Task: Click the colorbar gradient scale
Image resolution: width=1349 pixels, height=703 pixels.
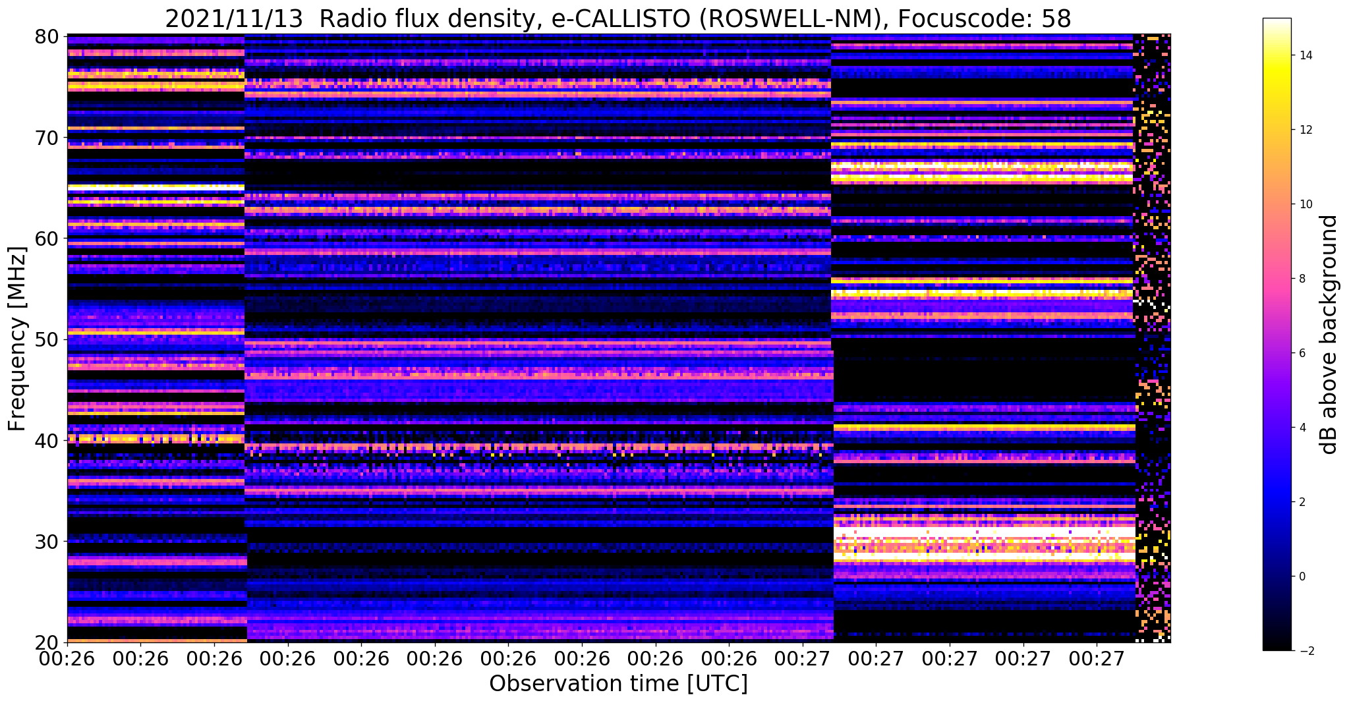Action: click(1277, 335)
